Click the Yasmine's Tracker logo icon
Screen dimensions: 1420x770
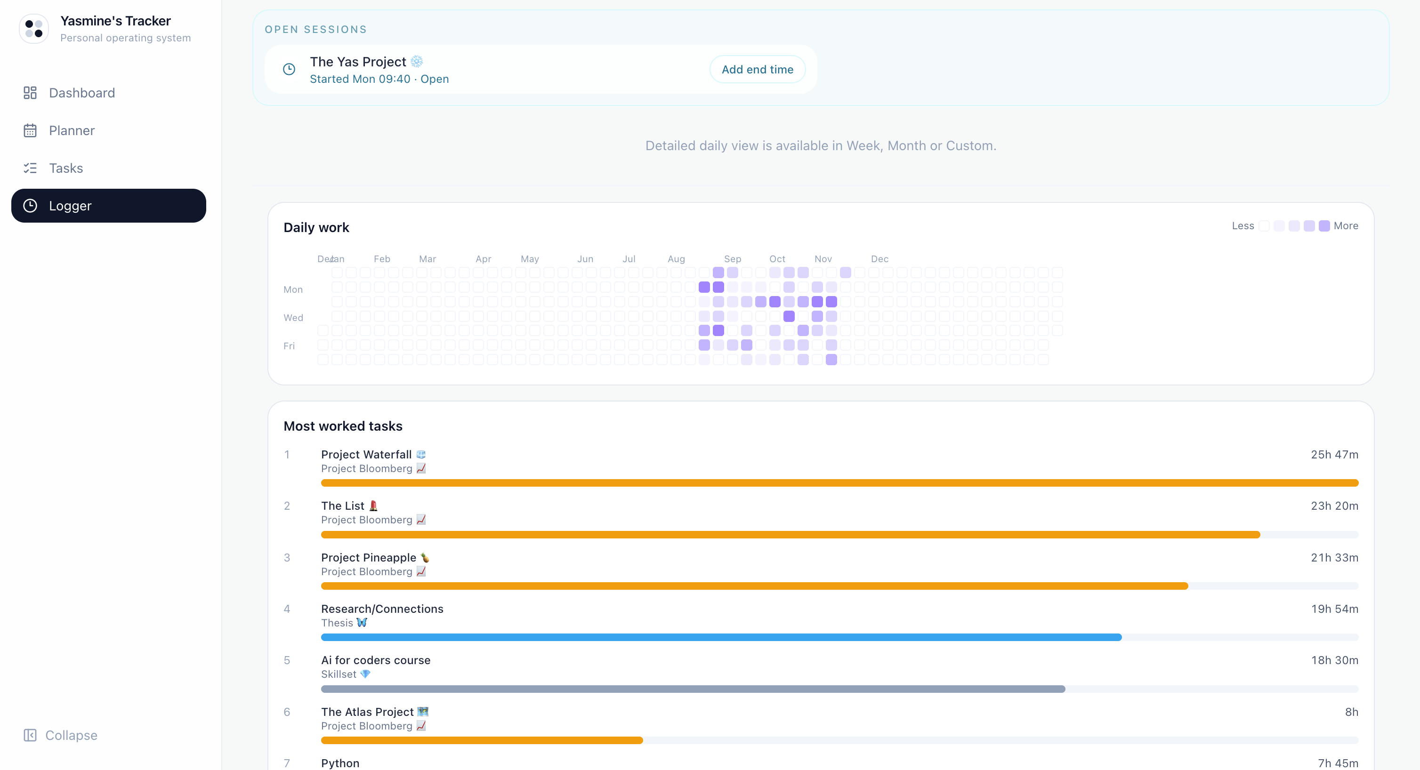(x=33, y=29)
